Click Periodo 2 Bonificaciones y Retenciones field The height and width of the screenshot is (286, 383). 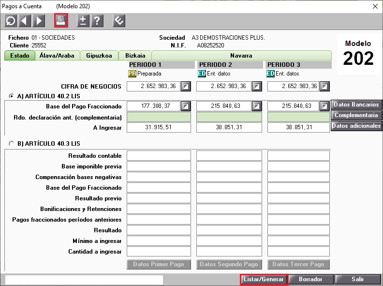(229, 209)
